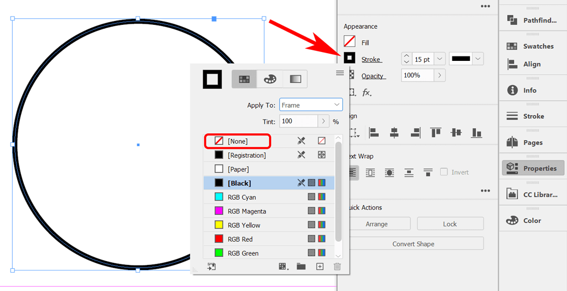Click the Stroke color box in Appearance
The width and height of the screenshot is (567, 291).
349,58
